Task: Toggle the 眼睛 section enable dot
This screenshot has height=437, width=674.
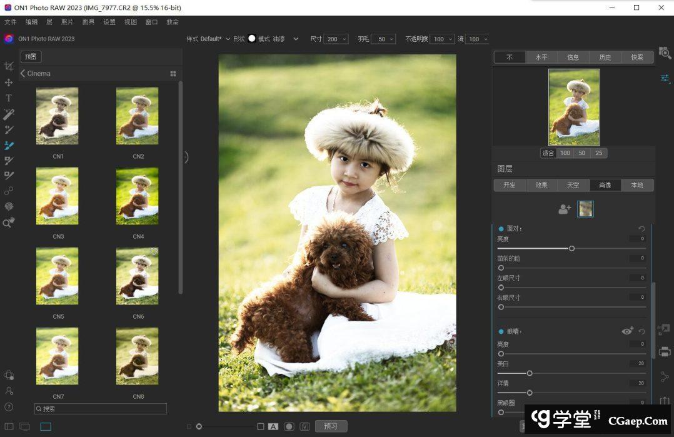Action: [501, 331]
